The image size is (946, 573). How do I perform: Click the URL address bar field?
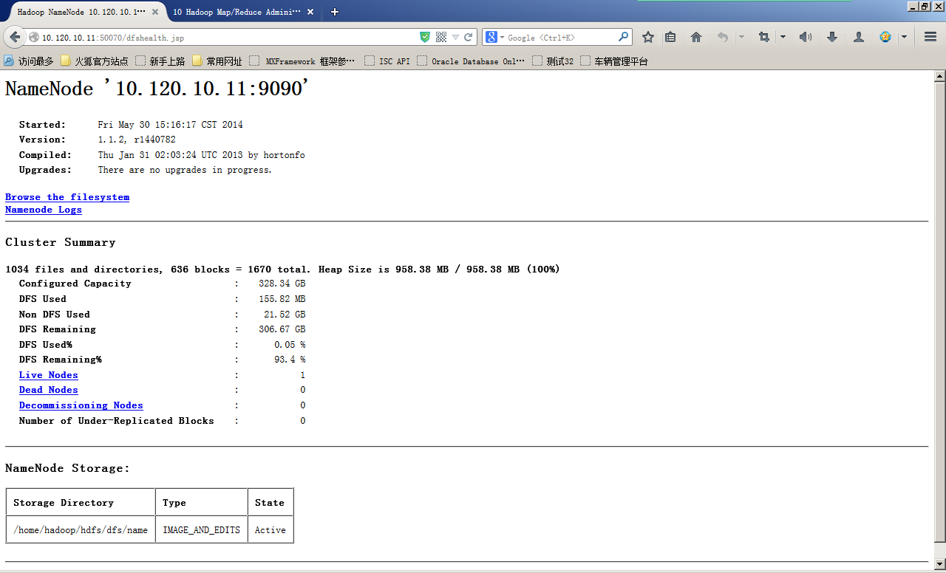click(229, 37)
